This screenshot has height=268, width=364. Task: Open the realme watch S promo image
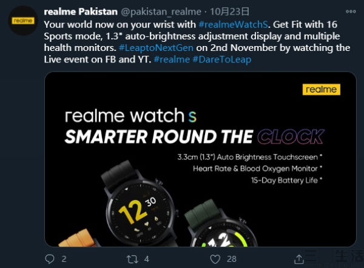(200, 159)
